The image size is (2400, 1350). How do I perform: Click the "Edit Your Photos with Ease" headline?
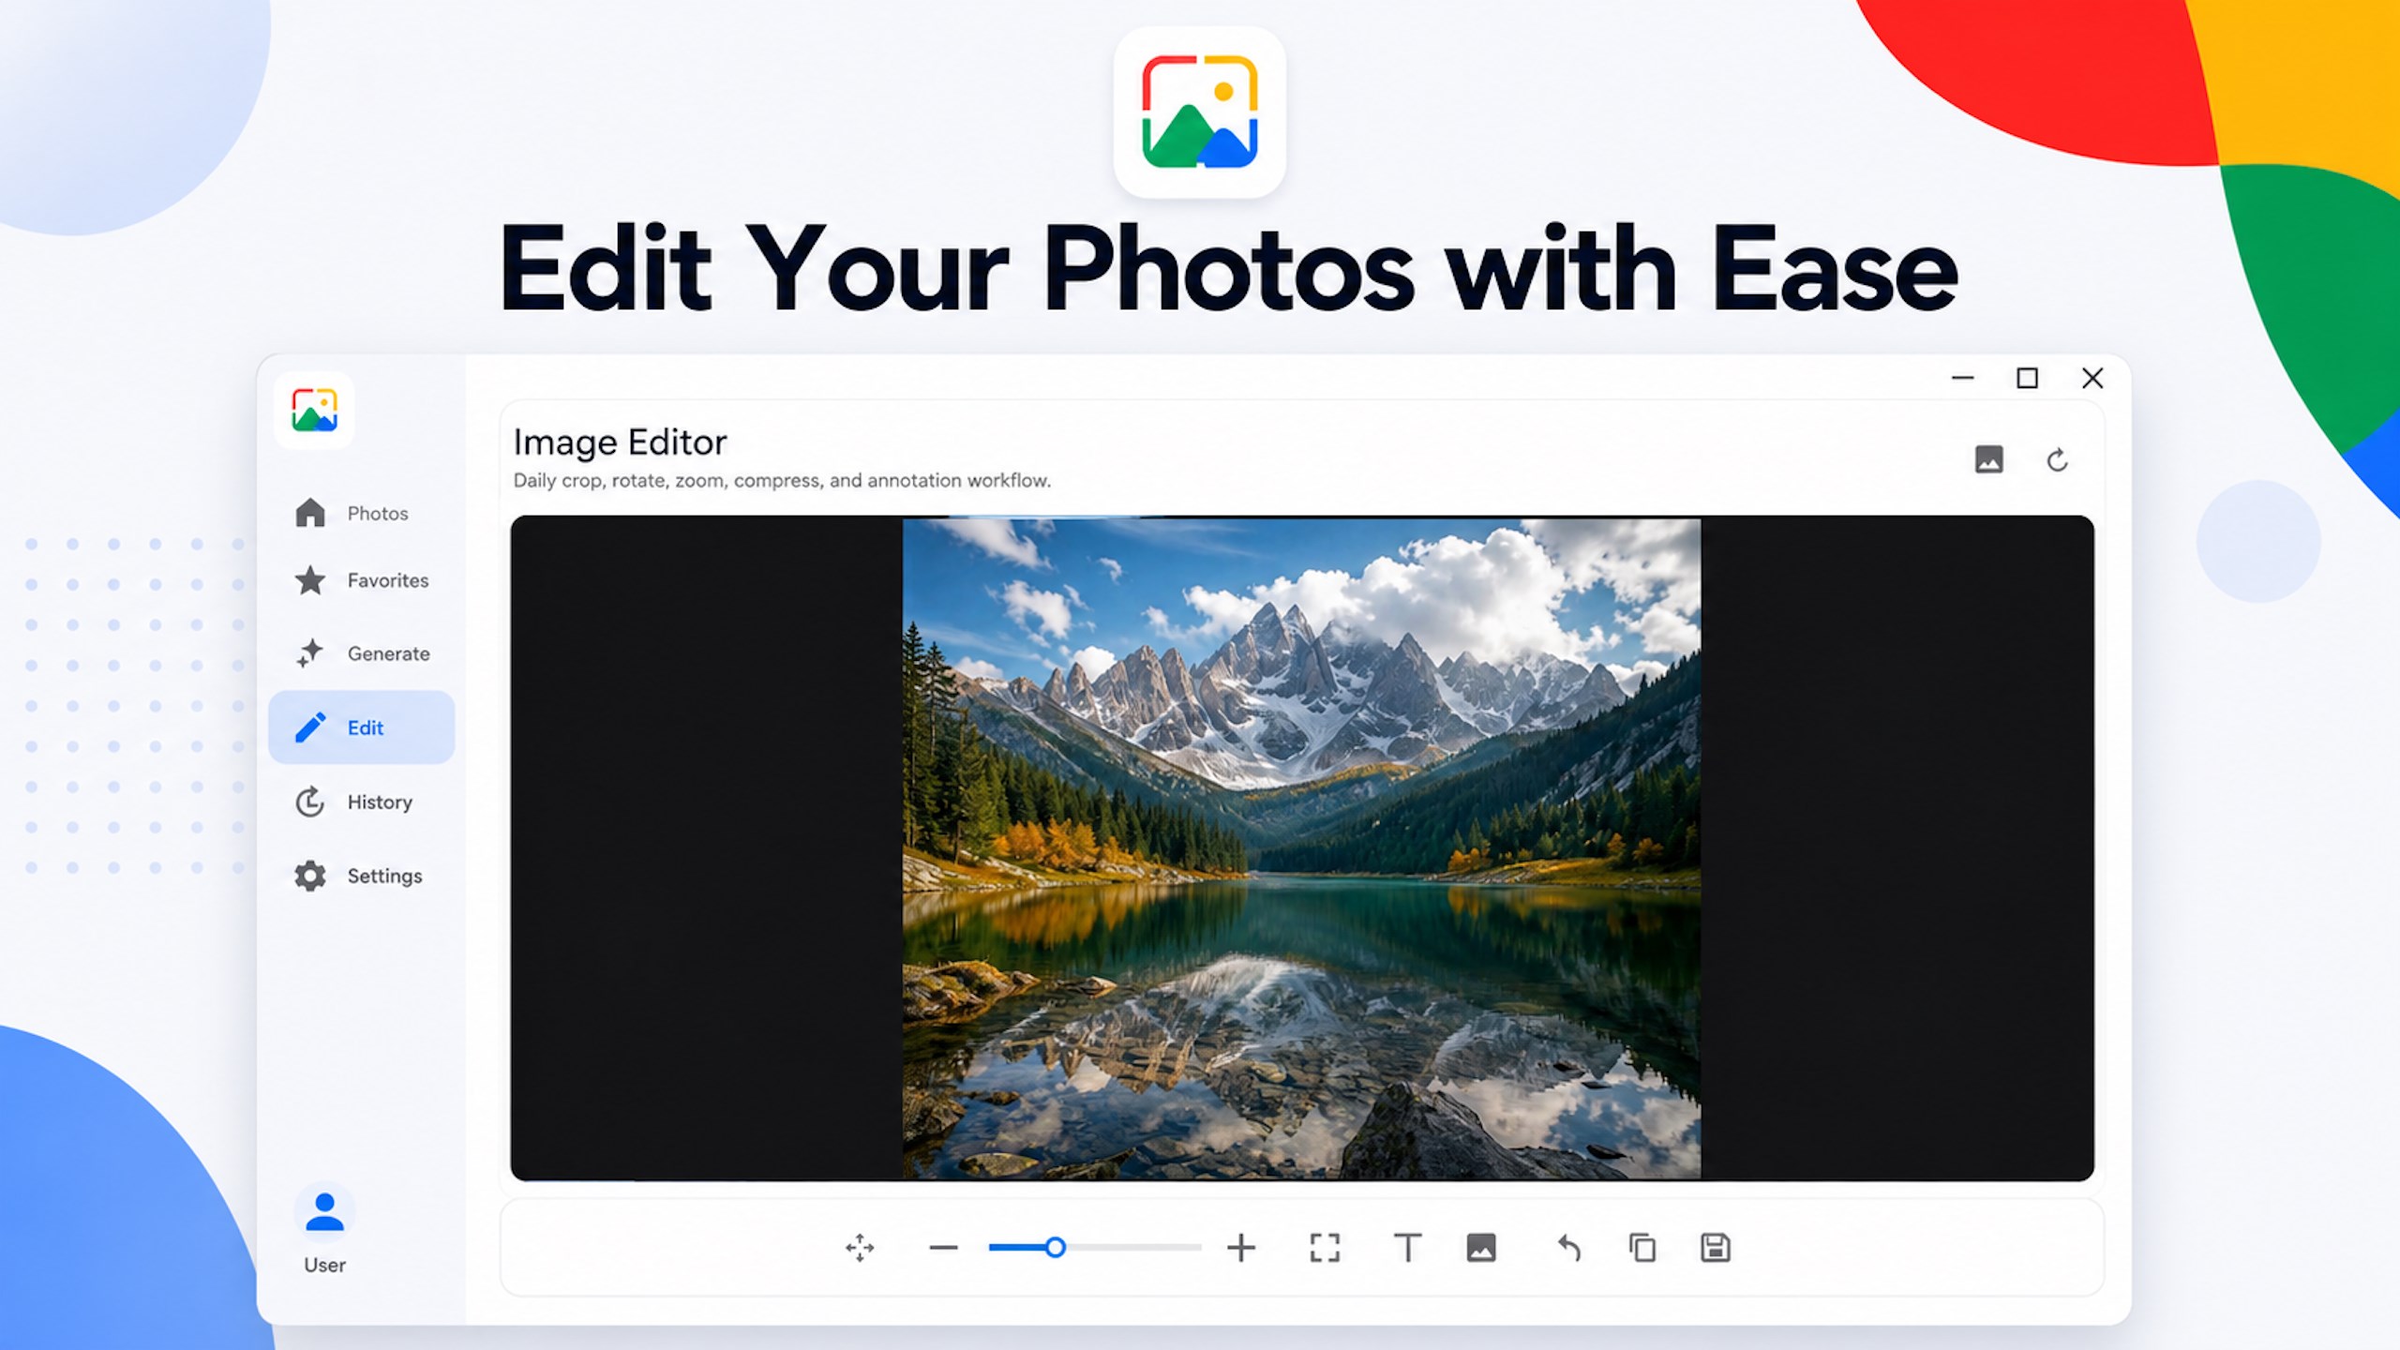[1228, 269]
